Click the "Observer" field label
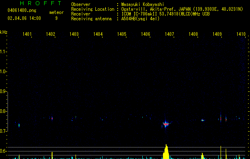 click(x=81, y=4)
